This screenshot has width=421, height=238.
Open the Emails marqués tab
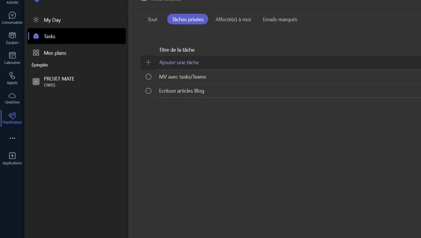pyautogui.click(x=280, y=19)
